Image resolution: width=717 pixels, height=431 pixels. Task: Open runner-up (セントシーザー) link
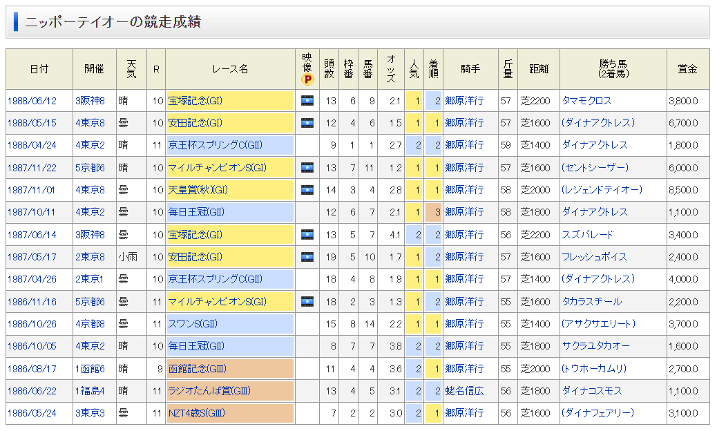click(x=595, y=168)
